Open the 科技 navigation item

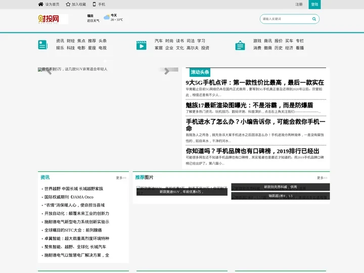(x=71, y=48)
